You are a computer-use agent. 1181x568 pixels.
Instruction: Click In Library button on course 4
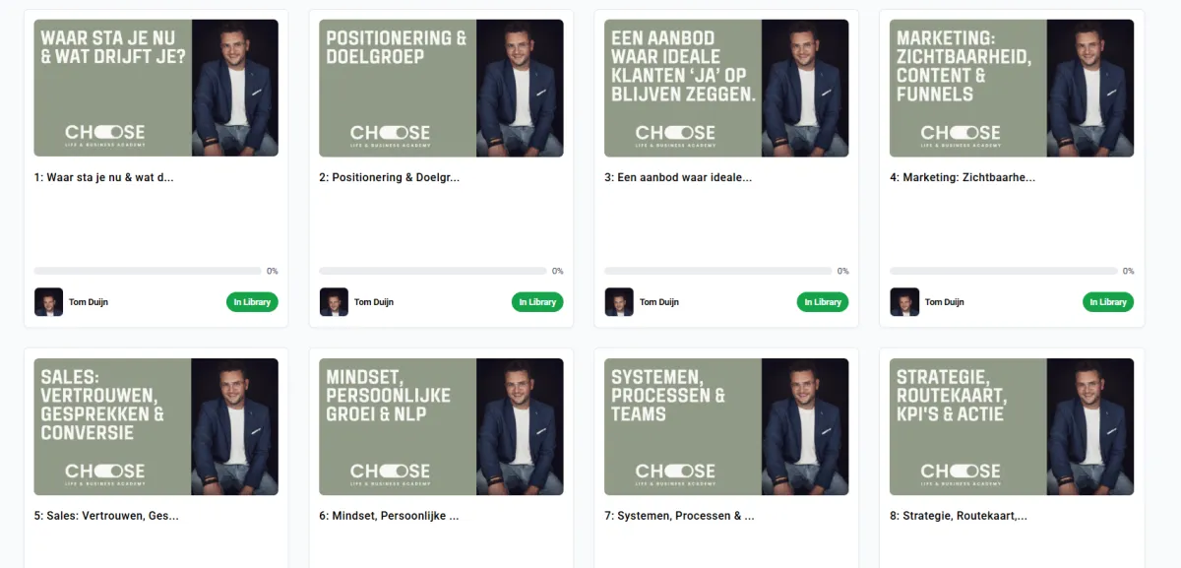(x=1108, y=302)
